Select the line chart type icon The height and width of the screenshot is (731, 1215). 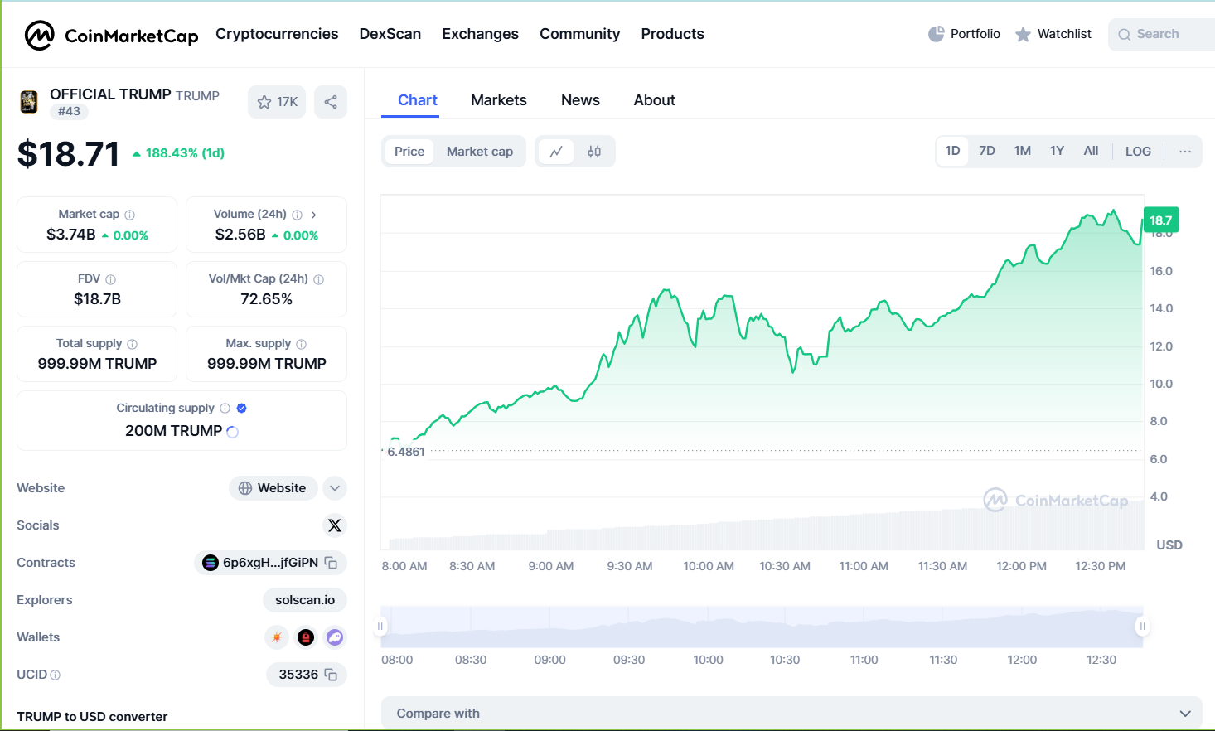click(556, 152)
